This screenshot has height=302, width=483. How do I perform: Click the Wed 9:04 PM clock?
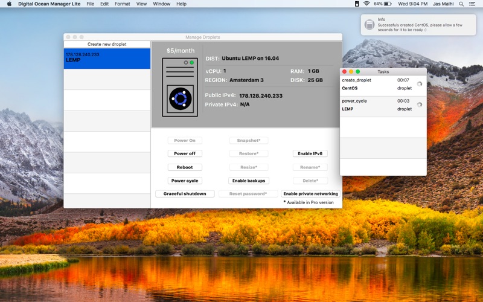pos(412,4)
